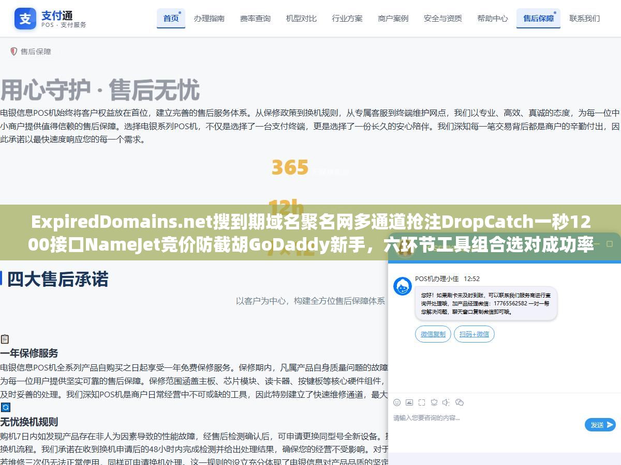621x465 pixels.
Task: Click the shield icon beside 售后保障
Action: (14, 51)
